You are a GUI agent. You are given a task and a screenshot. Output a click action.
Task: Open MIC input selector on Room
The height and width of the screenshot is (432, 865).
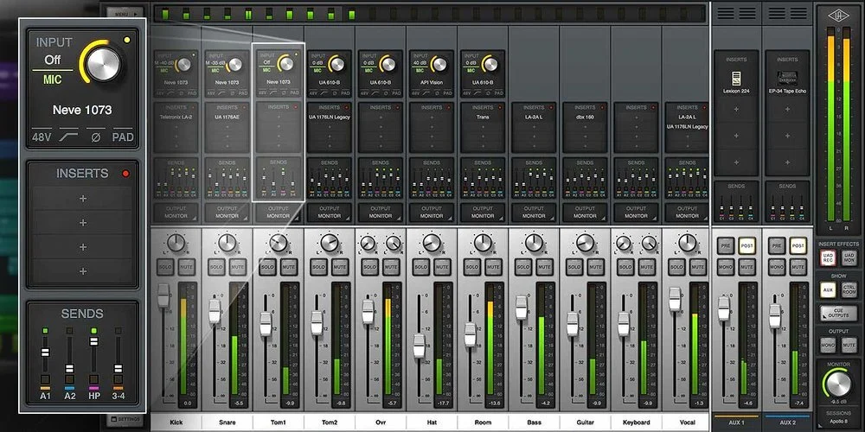click(x=471, y=70)
